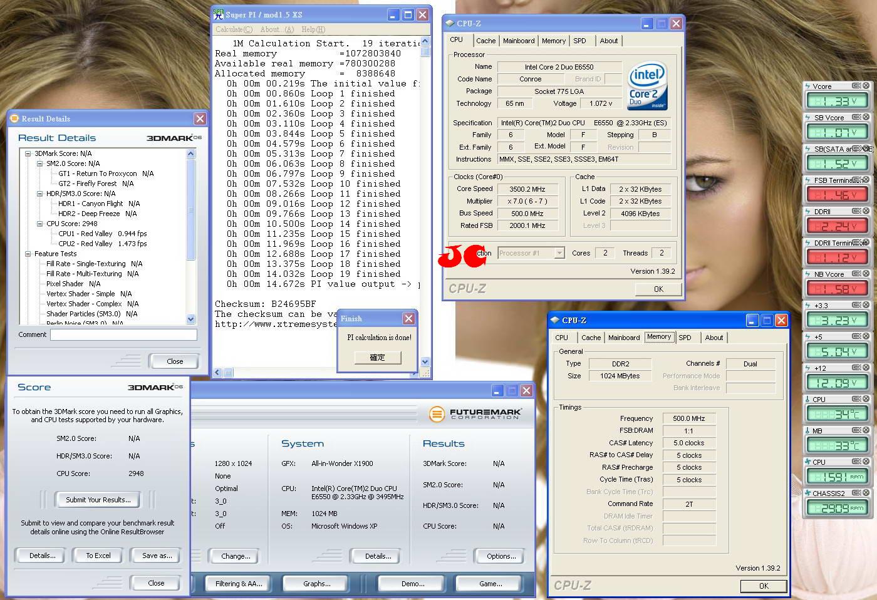Collapse the CPU Score tree node
Image resolution: width=877 pixels, height=600 pixels.
pyautogui.click(x=40, y=224)
